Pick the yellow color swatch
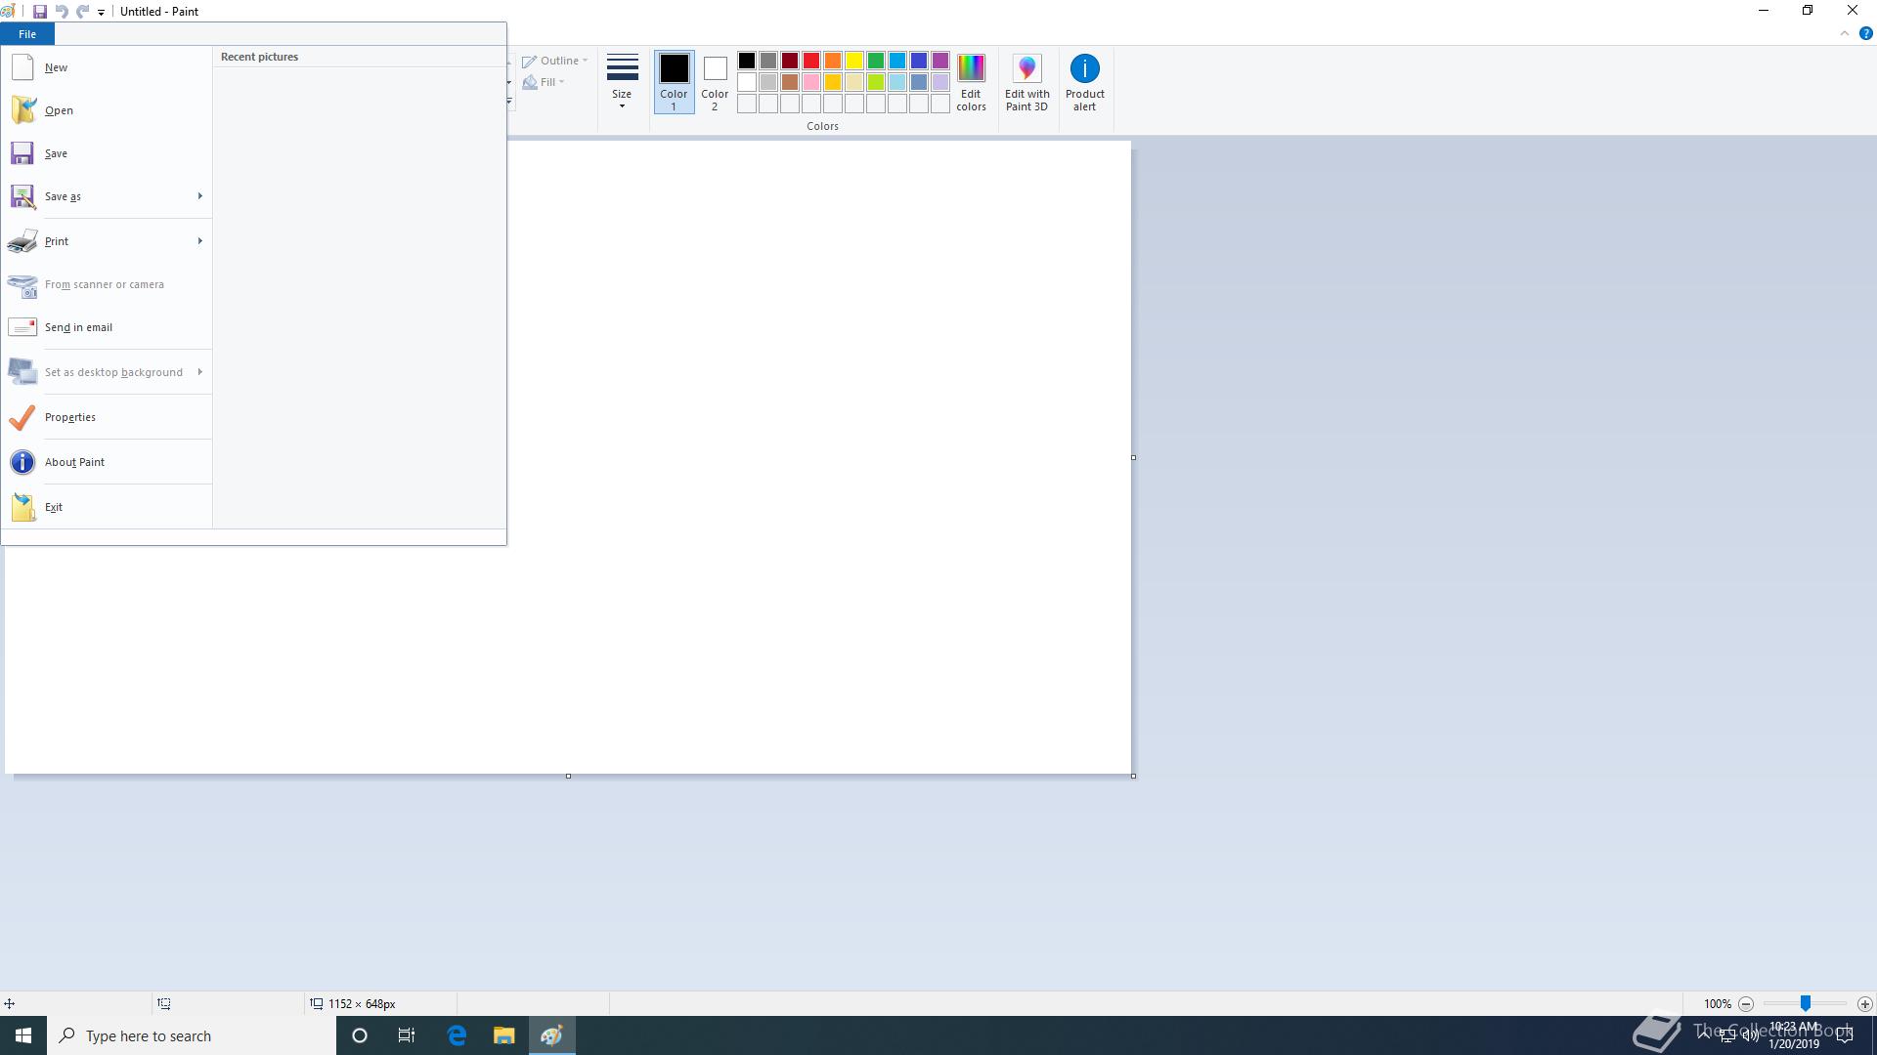 [x=854, y=61]
